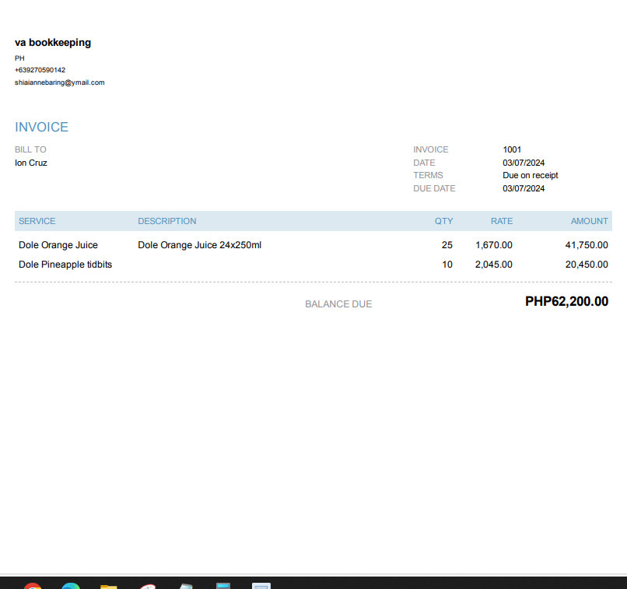
Task: Click the phone number +639270590142
Action: coord(40,70)
